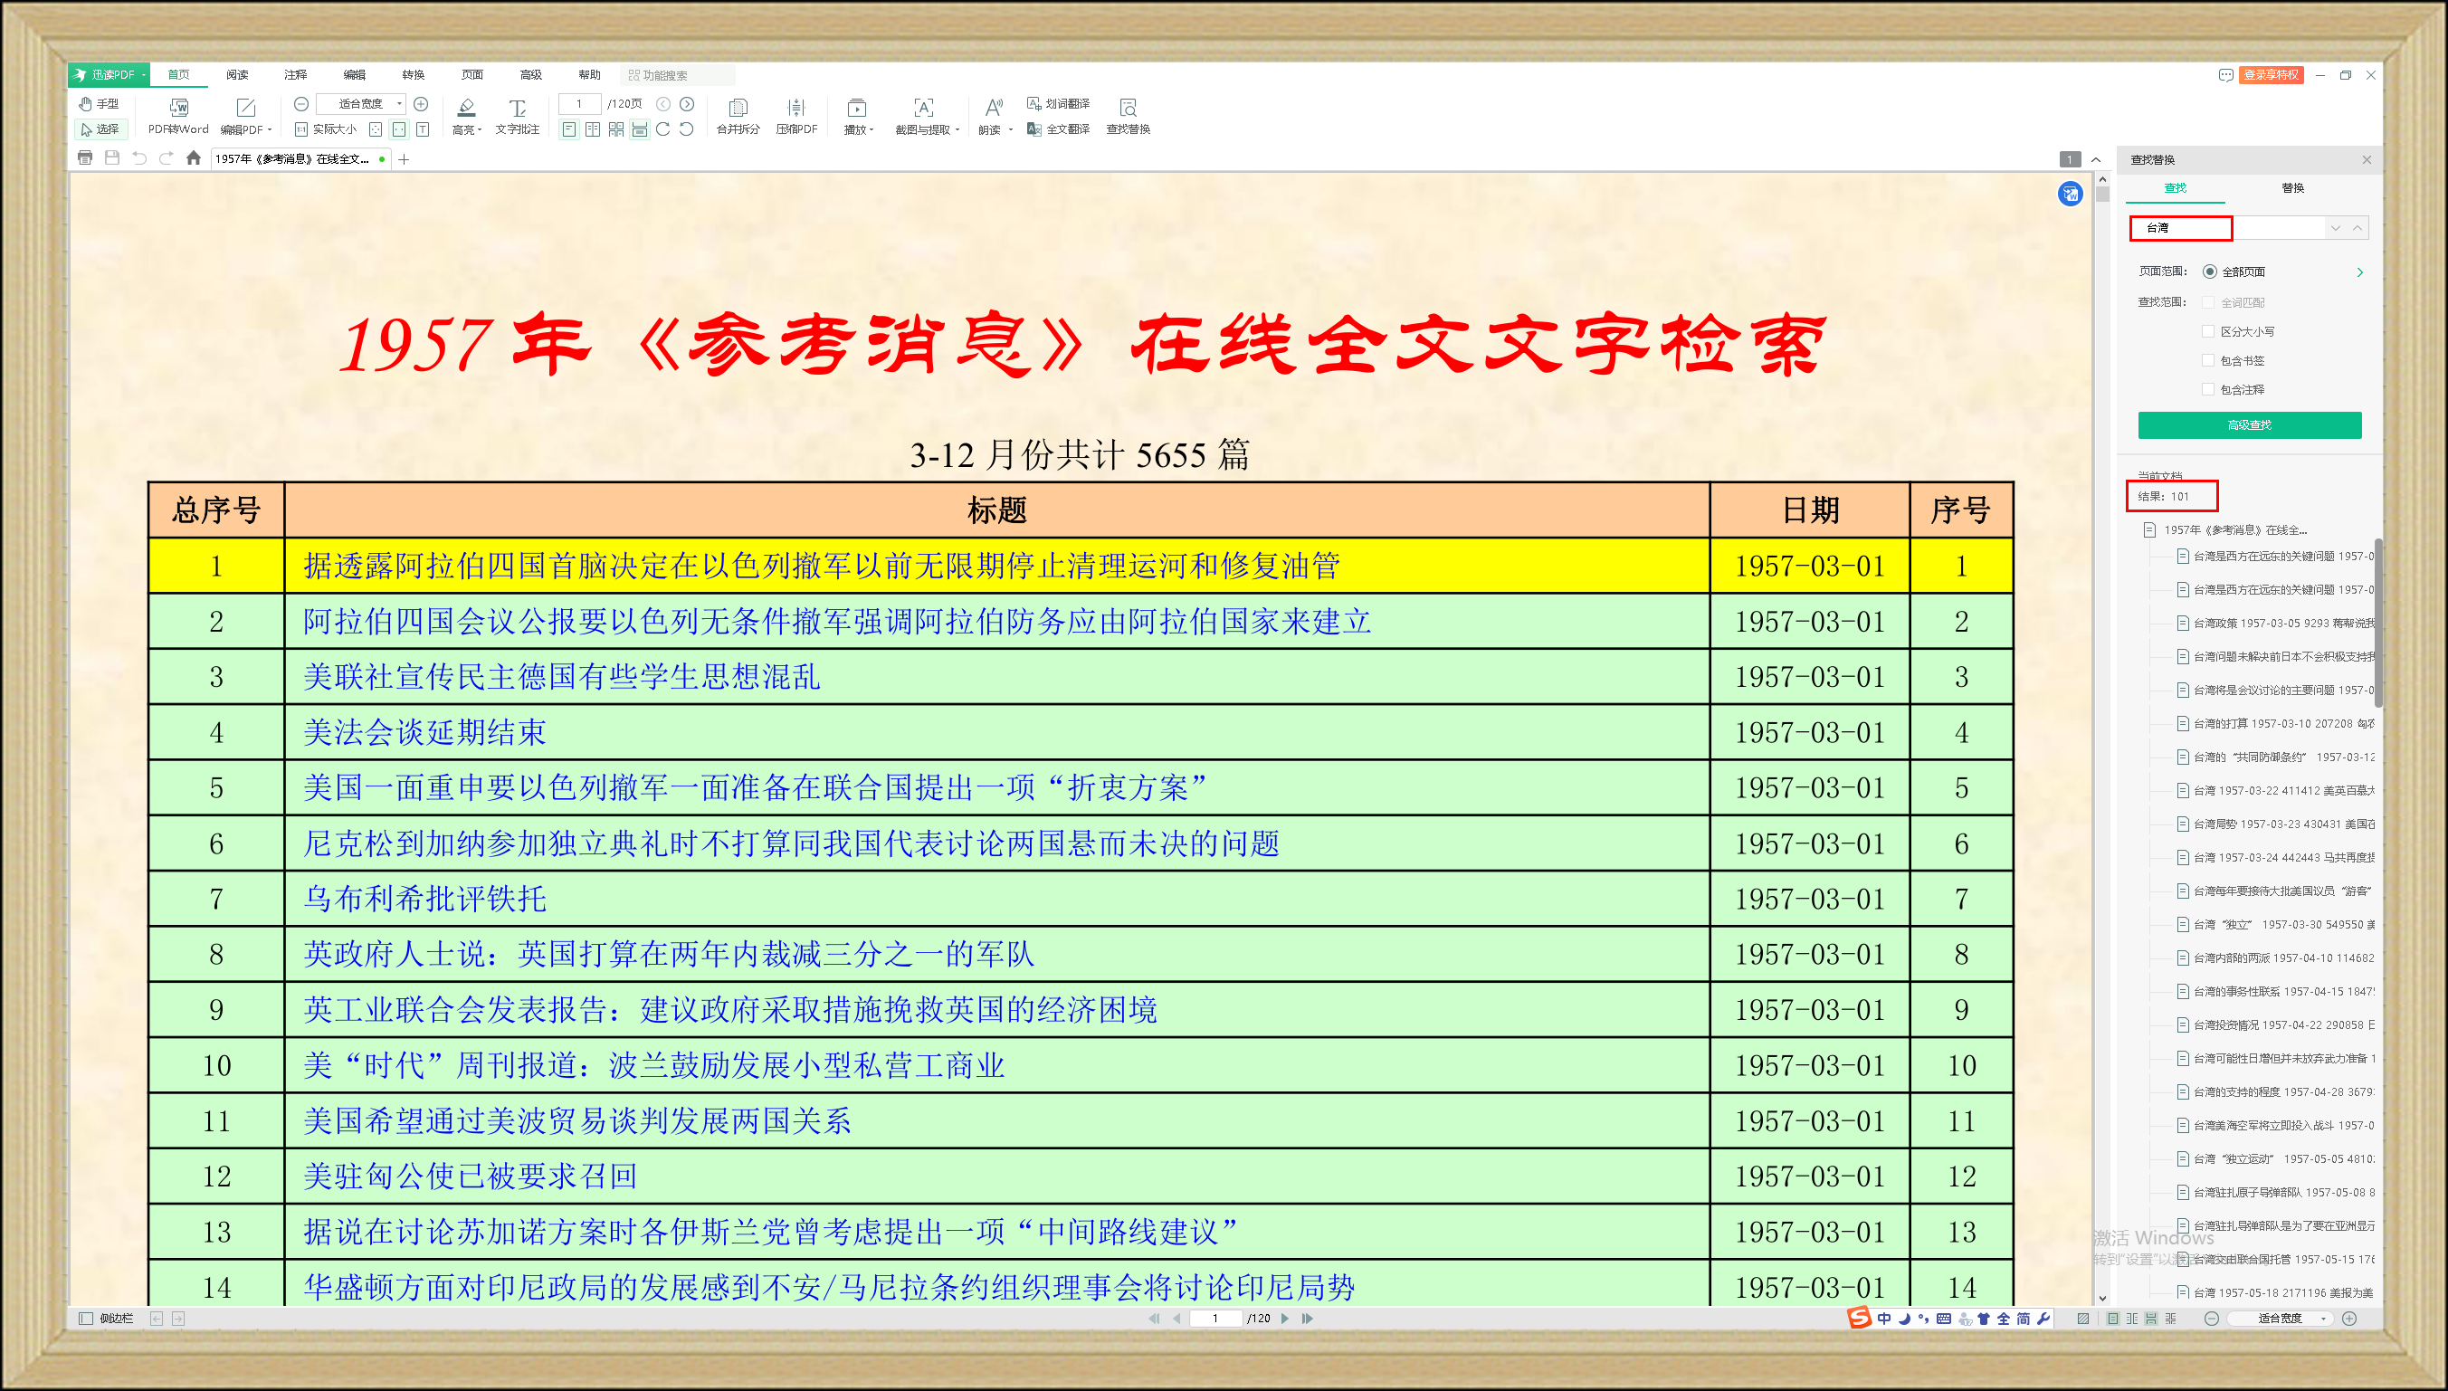Click the 文字批注 text annotation tool
This screenshot has width=2448, height=1391.
coord(517,108)
